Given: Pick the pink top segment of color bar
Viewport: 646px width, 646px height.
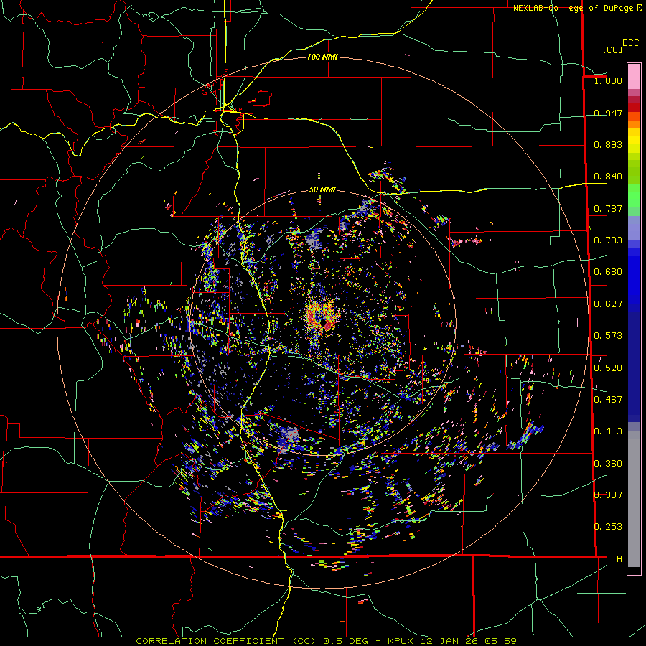Looking at the screenshot, I should pos(634,77).
